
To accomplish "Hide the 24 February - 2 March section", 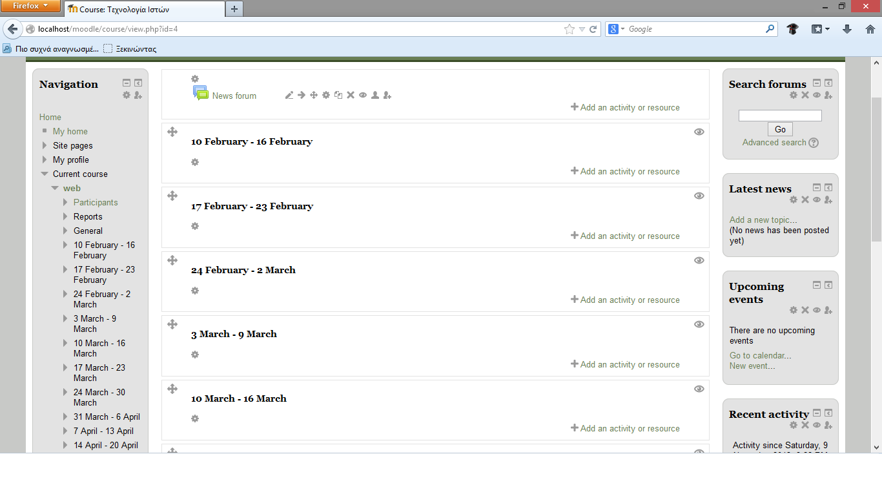I will (699, 260).
